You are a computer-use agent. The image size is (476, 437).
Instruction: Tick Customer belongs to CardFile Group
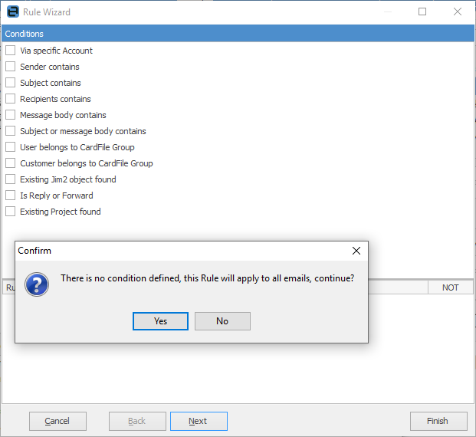coord(10,163)
